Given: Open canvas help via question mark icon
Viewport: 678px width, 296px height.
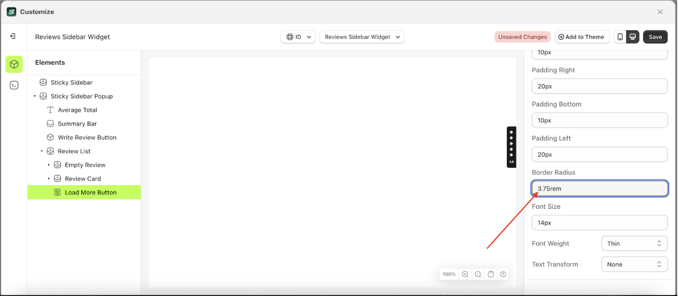Looking at the screenshot, I should 503,274.
